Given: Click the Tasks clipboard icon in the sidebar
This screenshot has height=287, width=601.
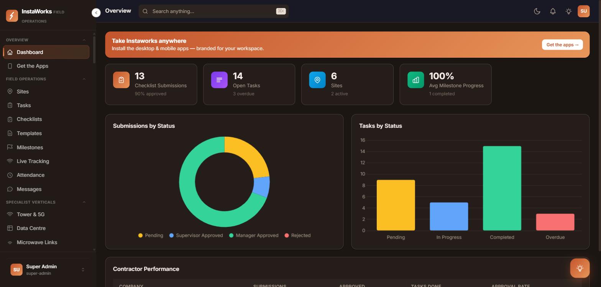Looking at the screenshot, I should point(10,105).
